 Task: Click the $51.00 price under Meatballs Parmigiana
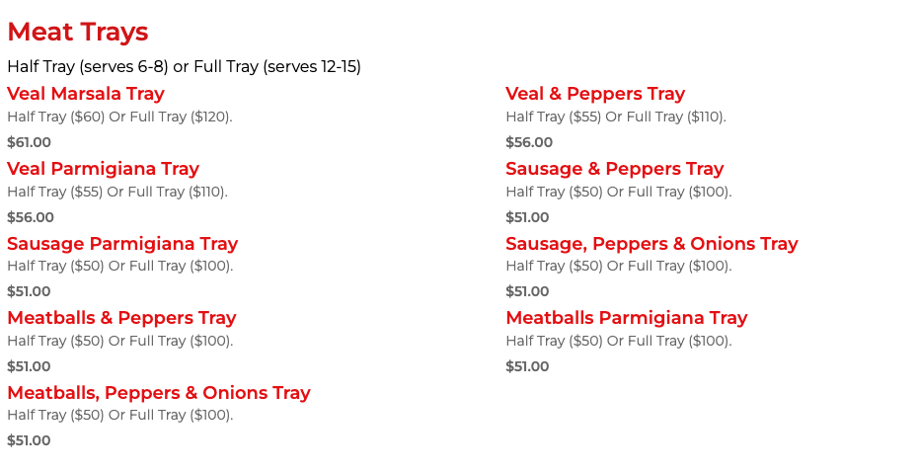(x=527, y=366)
